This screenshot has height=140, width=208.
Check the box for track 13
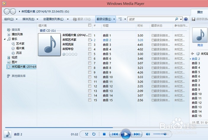click(x=90, y=91)
